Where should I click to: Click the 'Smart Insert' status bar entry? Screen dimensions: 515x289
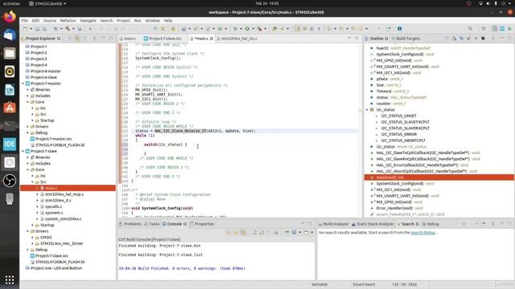(364, 284)
